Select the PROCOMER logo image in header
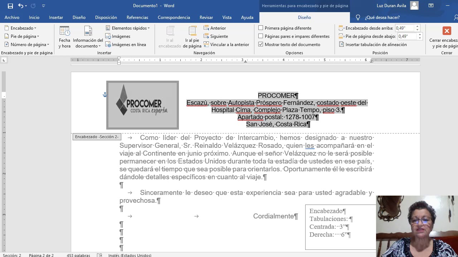The height and width of the screenshot is (257, 458). (142, 105)
